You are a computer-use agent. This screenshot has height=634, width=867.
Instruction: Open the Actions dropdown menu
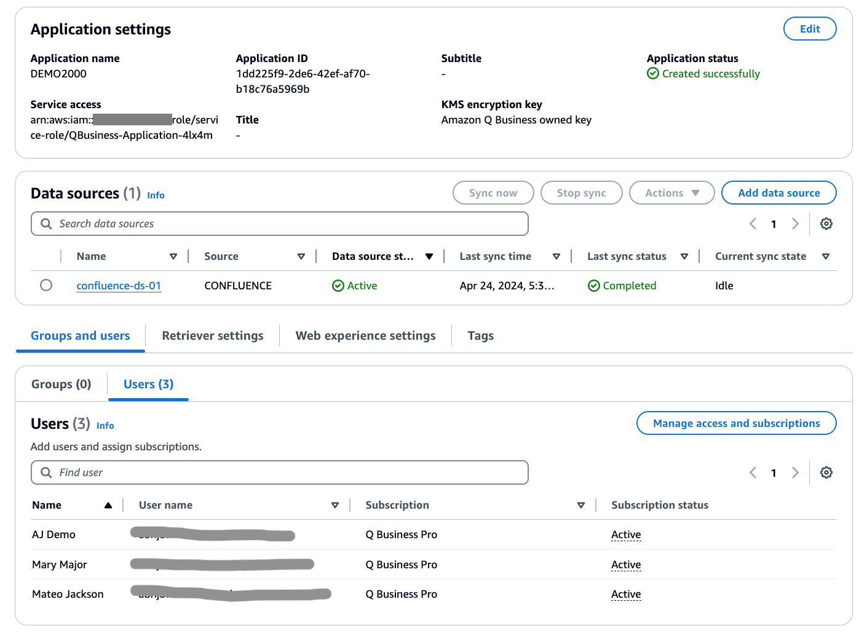tap(671, 193)
